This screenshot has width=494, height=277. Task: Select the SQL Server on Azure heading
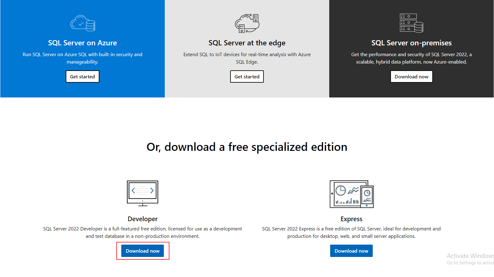tap(82, 43)
